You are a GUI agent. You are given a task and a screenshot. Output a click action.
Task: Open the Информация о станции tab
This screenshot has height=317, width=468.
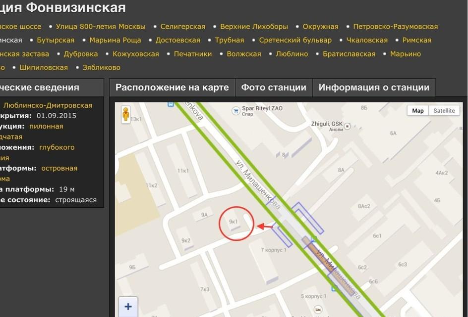[374, 88]
